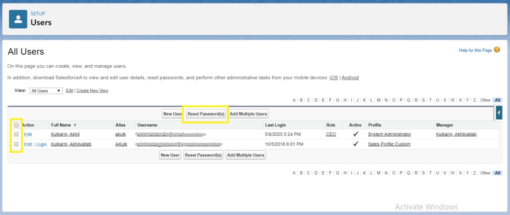Open Create New View link
Image resolution: width=510 pixels, height=215 pixels.
[x=92, y=91]
